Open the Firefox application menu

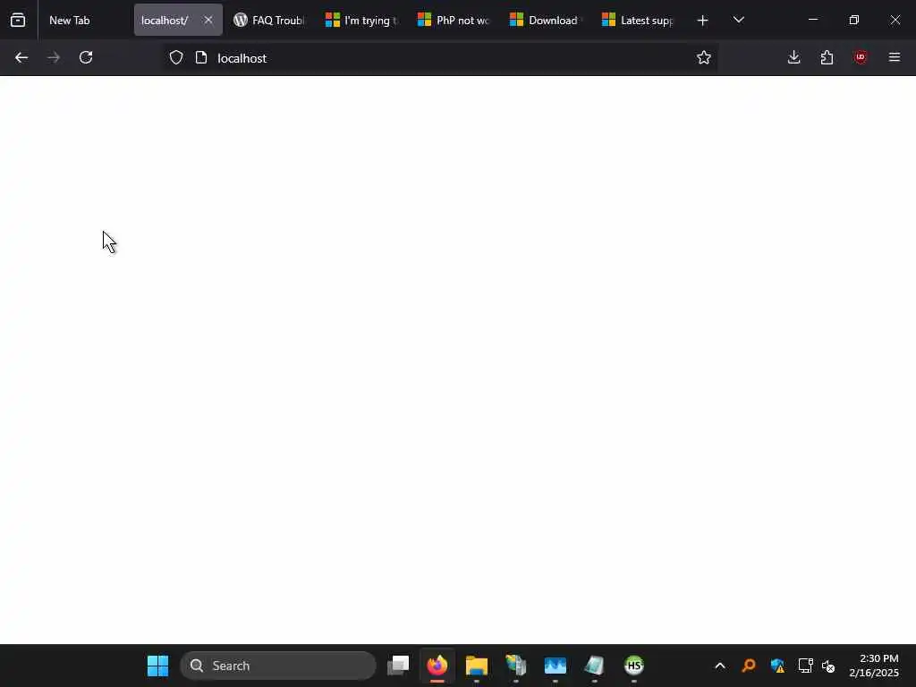(x=895, y=57)
